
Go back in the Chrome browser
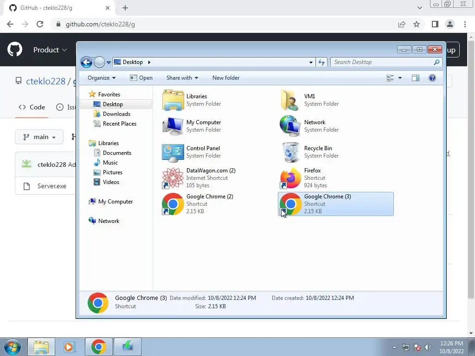point(10,24)
